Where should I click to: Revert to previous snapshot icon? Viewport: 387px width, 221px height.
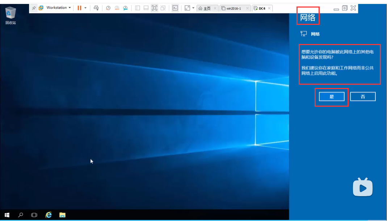tap(117, 8)
